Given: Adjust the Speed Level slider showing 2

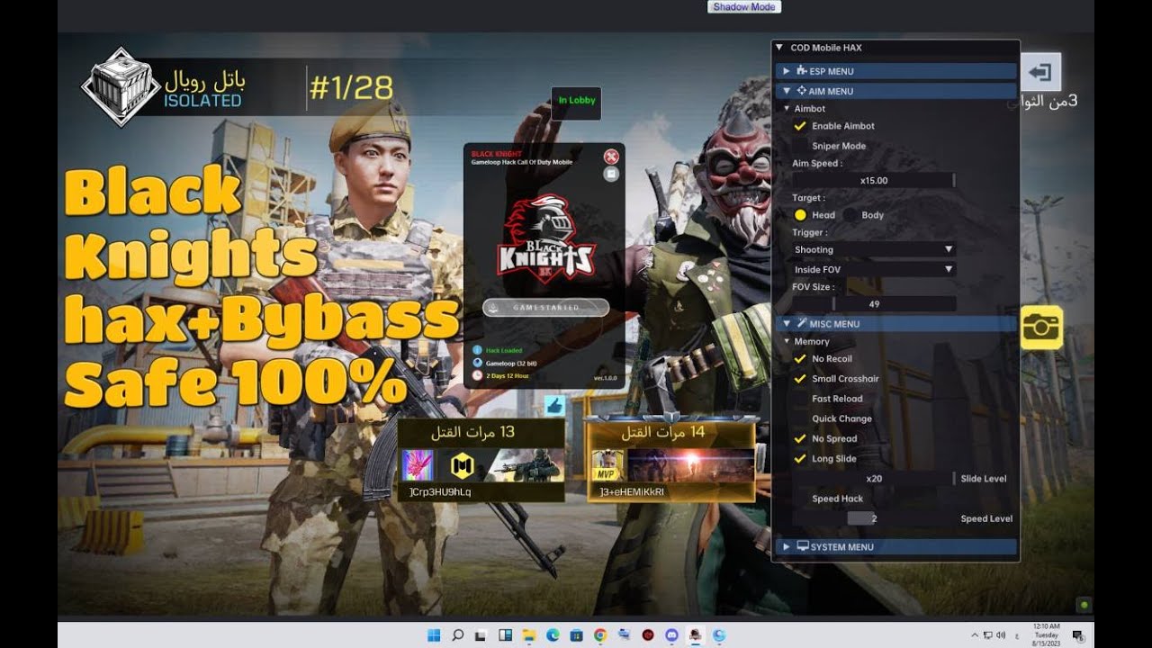Looking at the screenshot, I should click(x=873, y=518).
